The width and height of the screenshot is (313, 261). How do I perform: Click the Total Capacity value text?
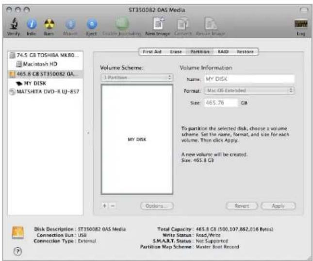tap(234, 229)
